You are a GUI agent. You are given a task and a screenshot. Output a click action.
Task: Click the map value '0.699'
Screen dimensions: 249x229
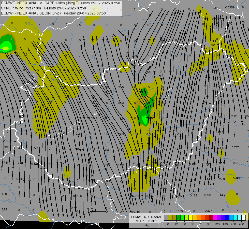(236, 178)
